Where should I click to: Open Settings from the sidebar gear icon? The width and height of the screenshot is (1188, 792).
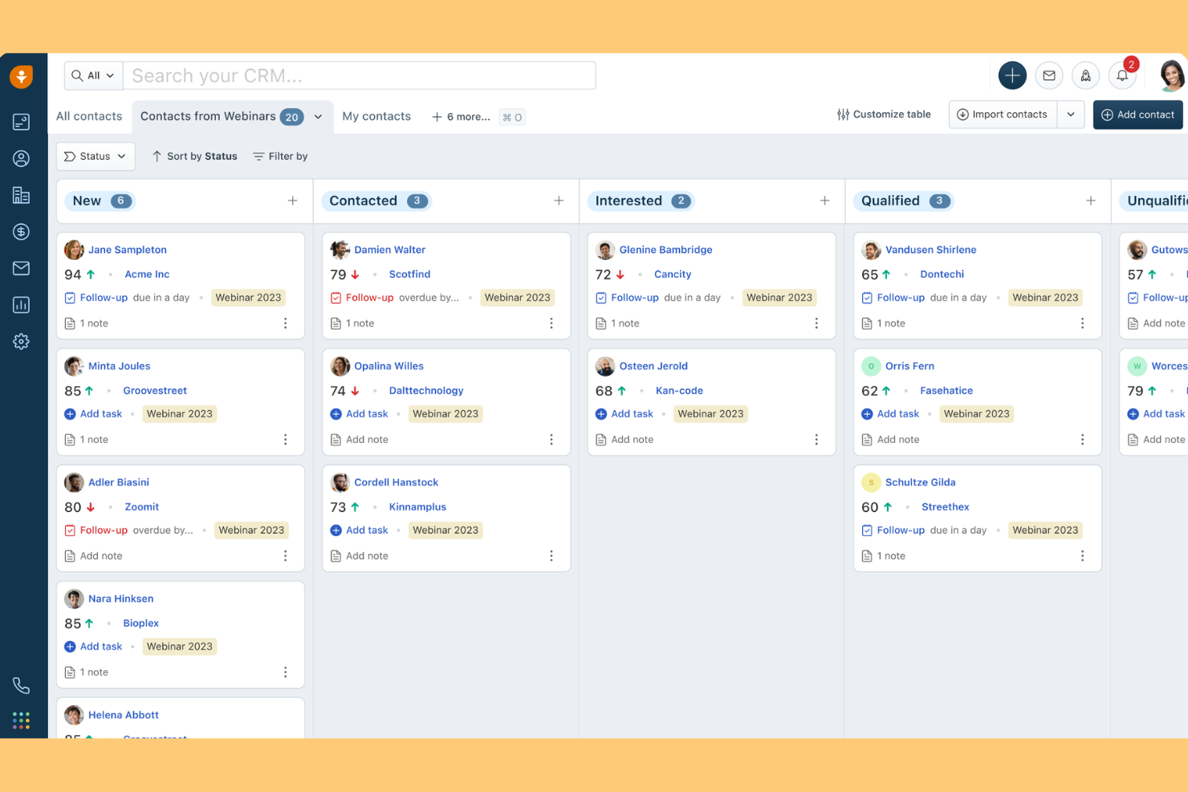click(22, 341)
